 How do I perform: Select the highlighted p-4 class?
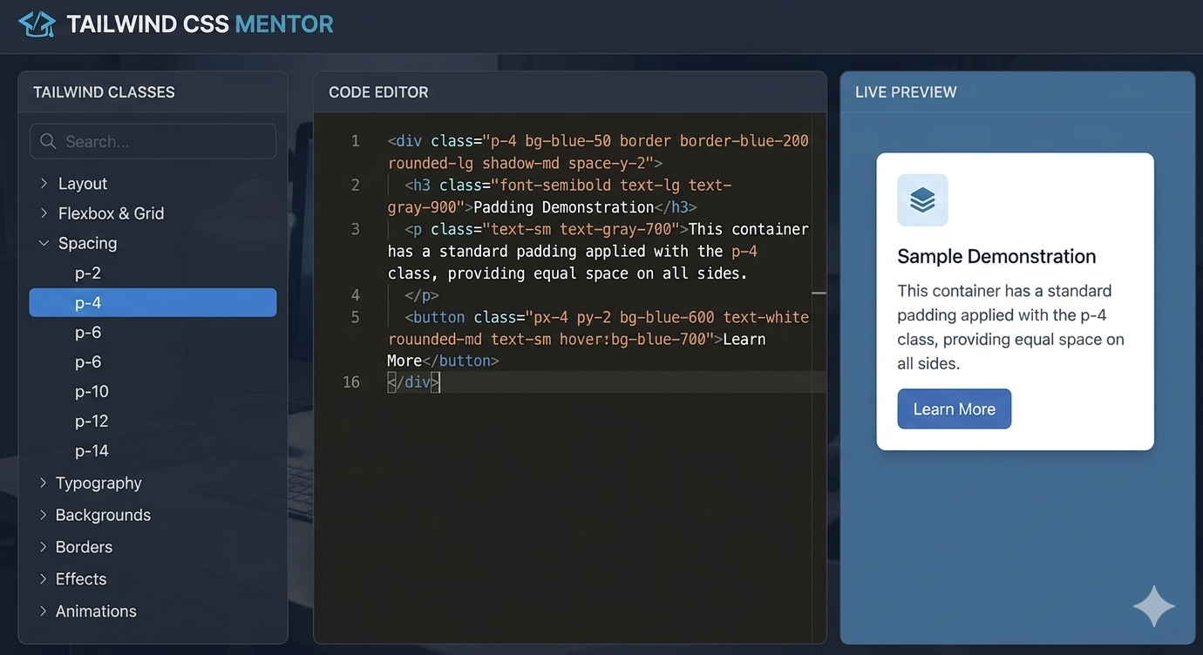(x=153, y=302)
